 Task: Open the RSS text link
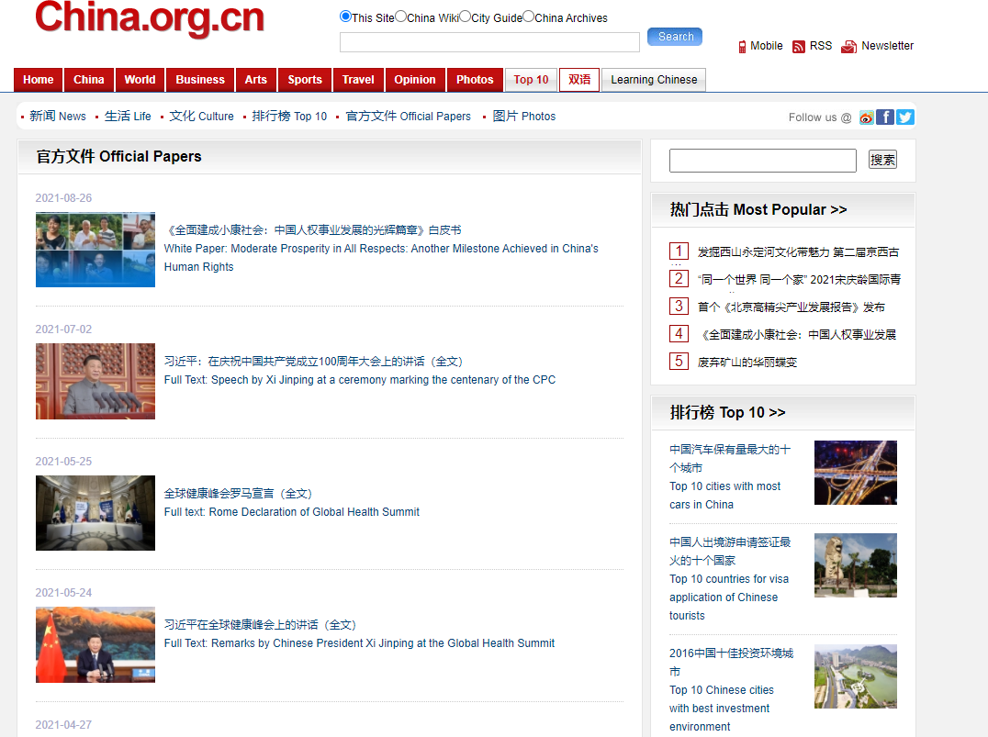point(821,46)
